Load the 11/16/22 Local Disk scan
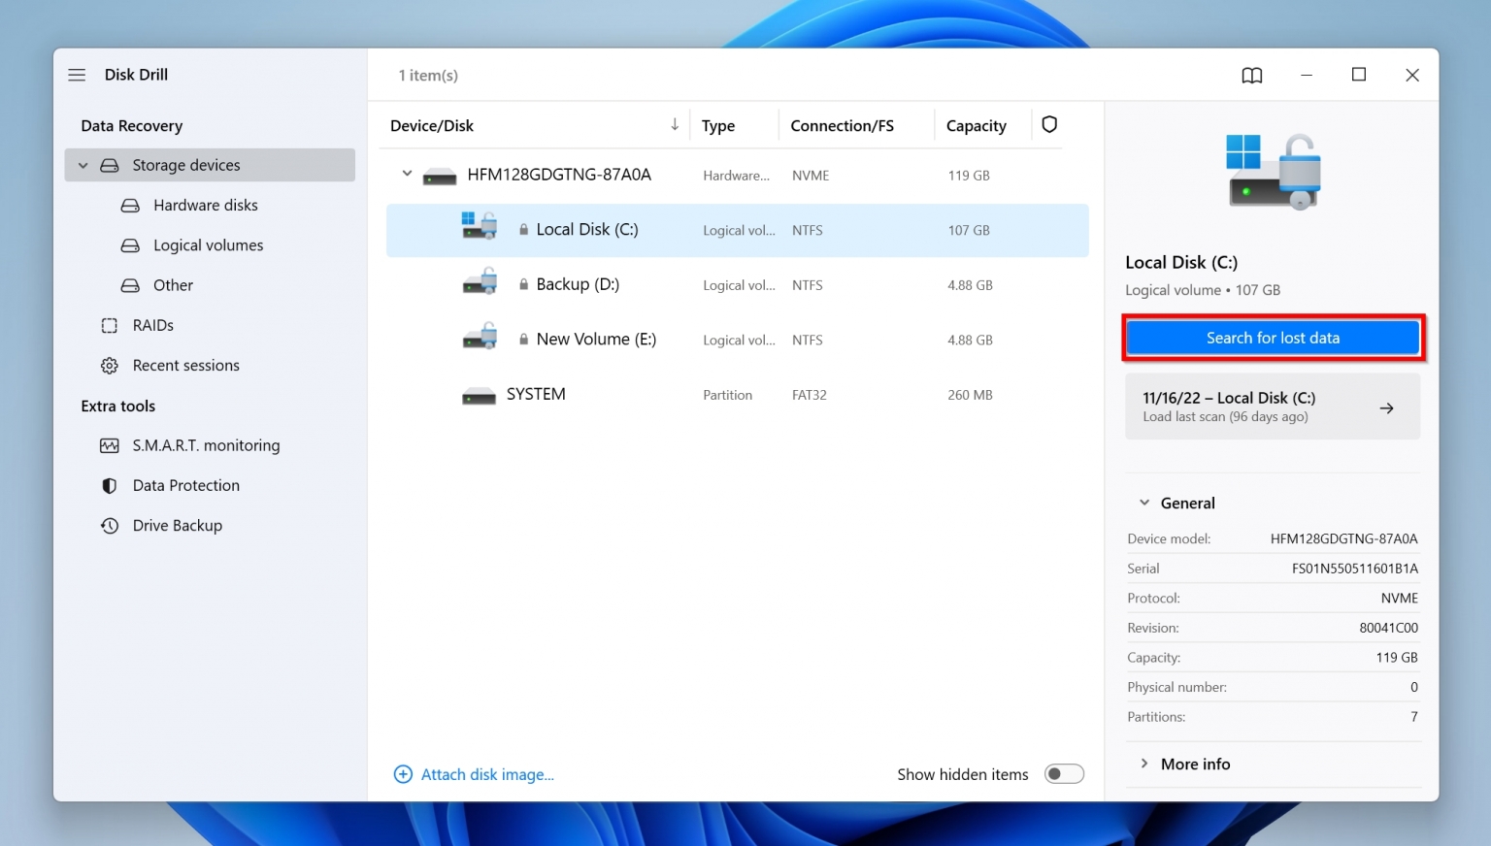Screen dimensions: 1491x846 (x=1273, y=407)
